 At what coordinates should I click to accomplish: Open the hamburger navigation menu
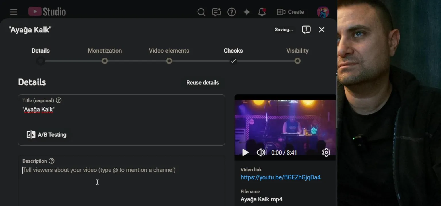tap(13, 12)
